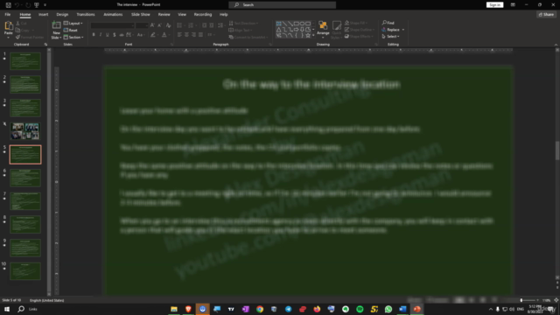The width and height of the screenshot is (560, 315).
Task: Open the Layout dropdown
Action: point(73,24)
